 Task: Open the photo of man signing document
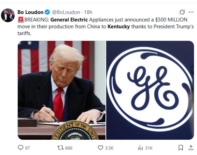pos(61,90)
